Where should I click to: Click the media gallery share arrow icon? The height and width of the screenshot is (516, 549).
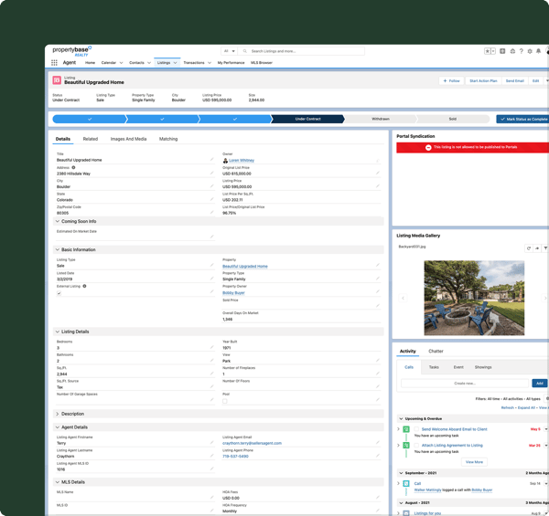(537, 248)
